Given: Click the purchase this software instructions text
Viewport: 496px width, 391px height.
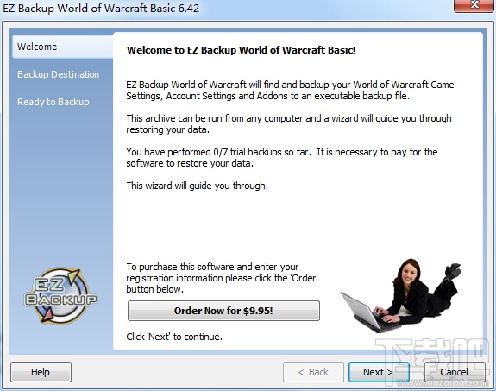Looking at the screenshot, I should [222, 278].
